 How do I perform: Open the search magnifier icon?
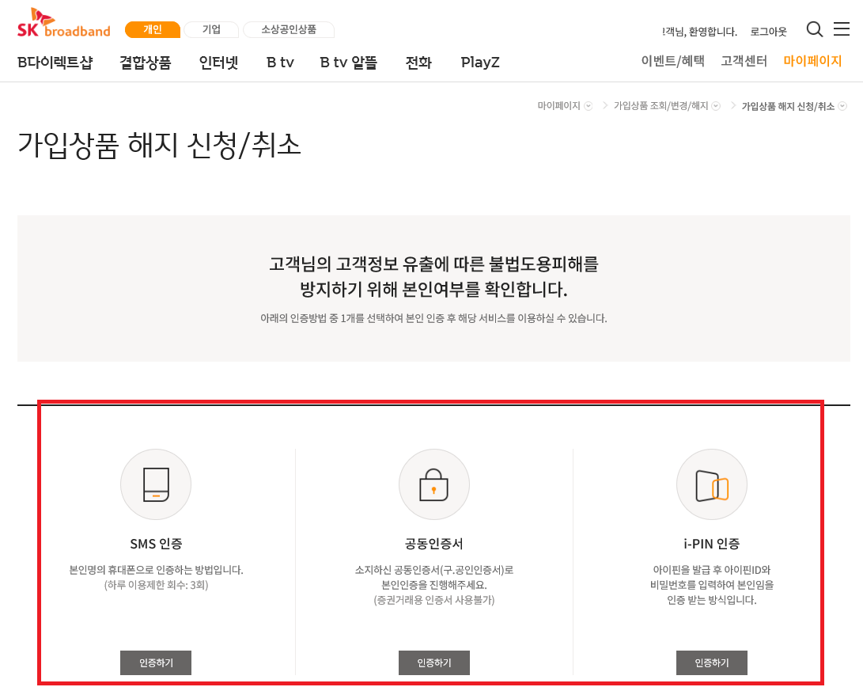tap(815, 29)
